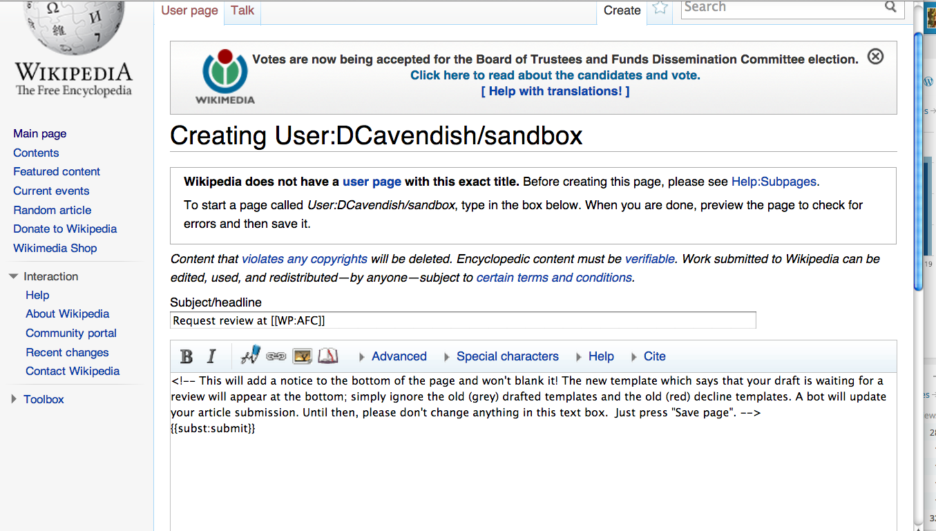
Task: Open Featured content link
Action: 57,171
